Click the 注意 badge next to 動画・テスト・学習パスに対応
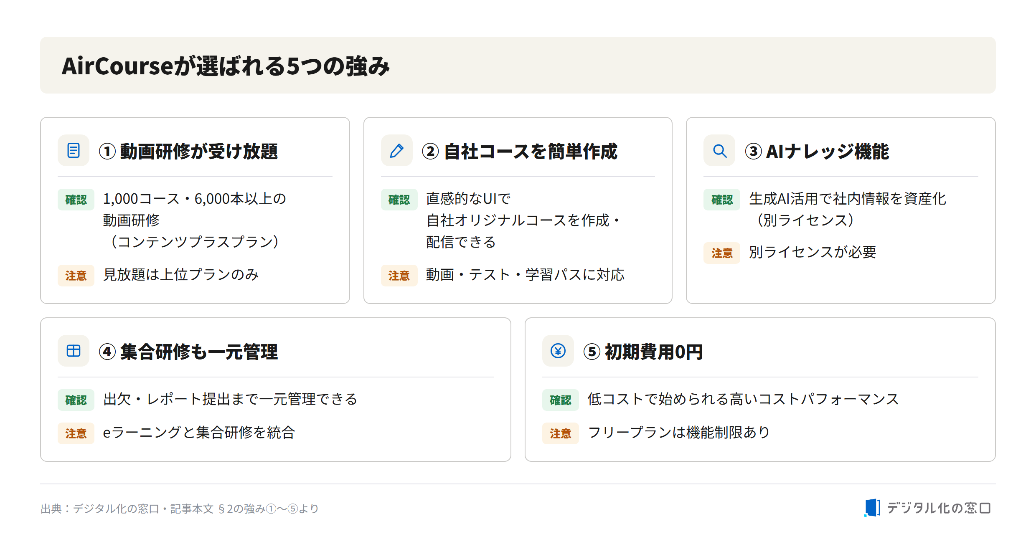This screenshot has height=557, width=1036. [399, 276]
